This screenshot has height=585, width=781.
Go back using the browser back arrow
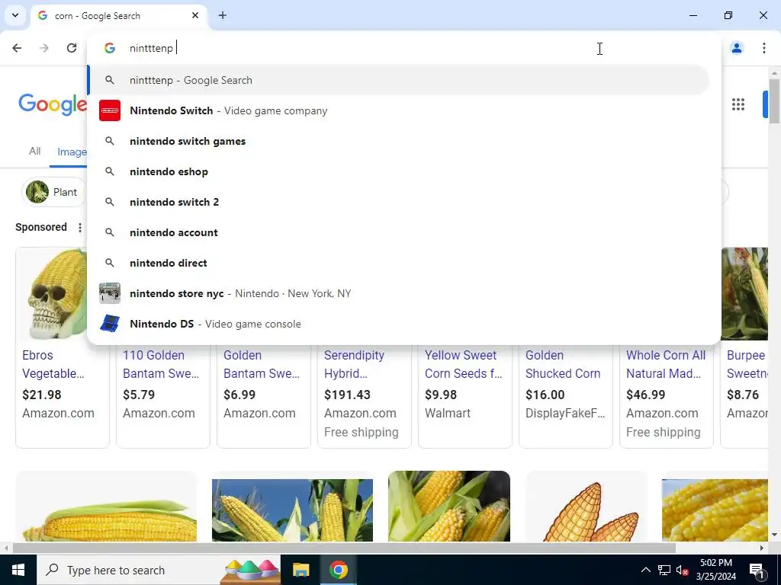pyautogui.click(x=17, y=48)
